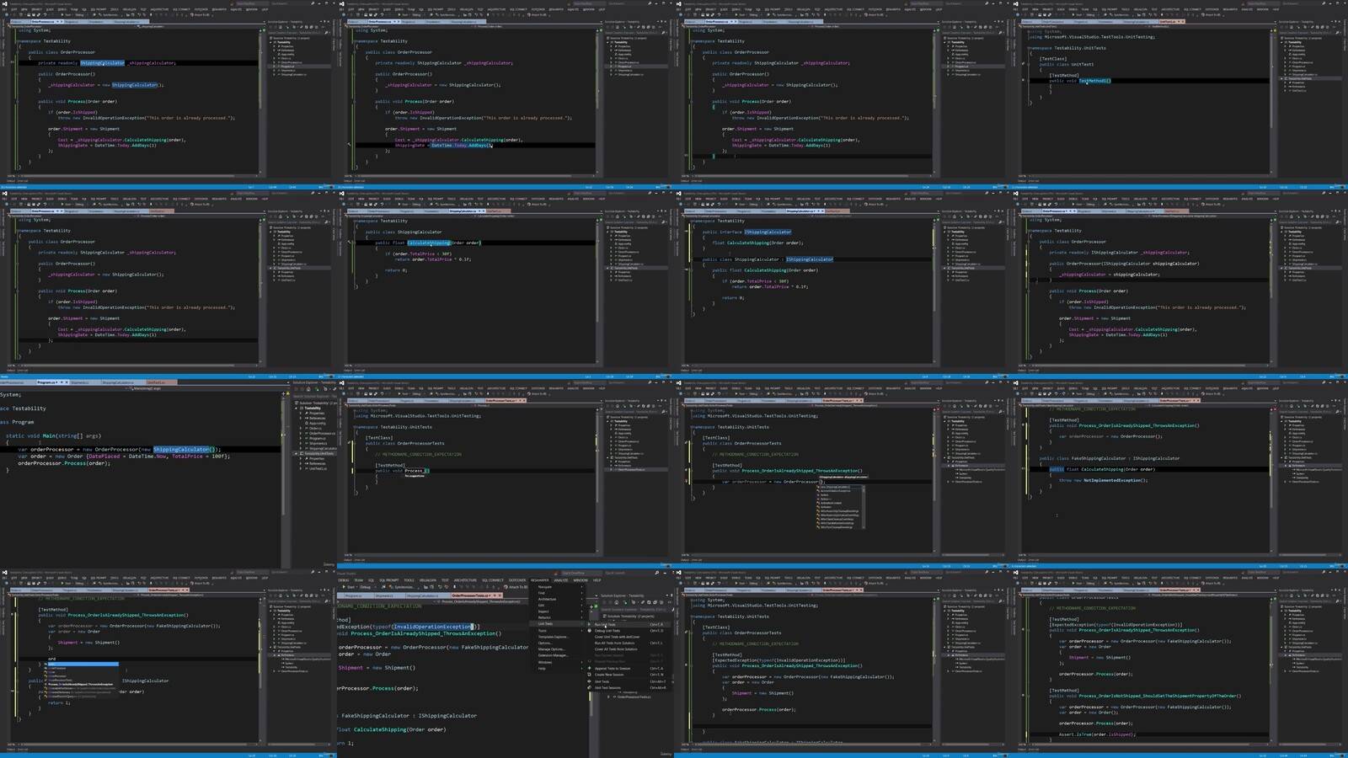Click the Create New Session icon
Screen dimensions: 1348x758
tap(590, 675)
